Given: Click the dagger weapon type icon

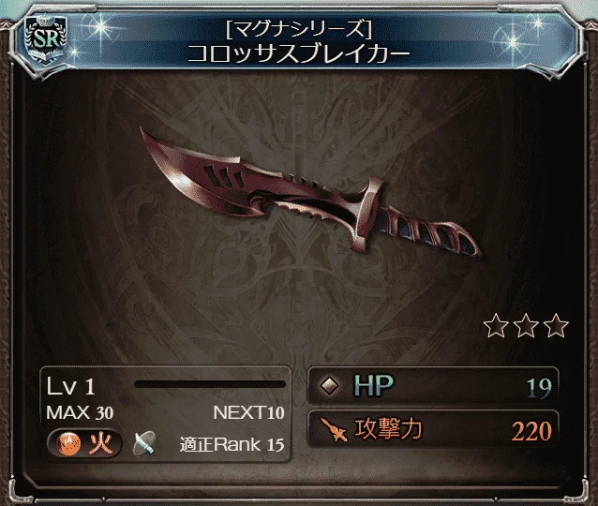Looking at the screenshot, I should pos(144,444).
